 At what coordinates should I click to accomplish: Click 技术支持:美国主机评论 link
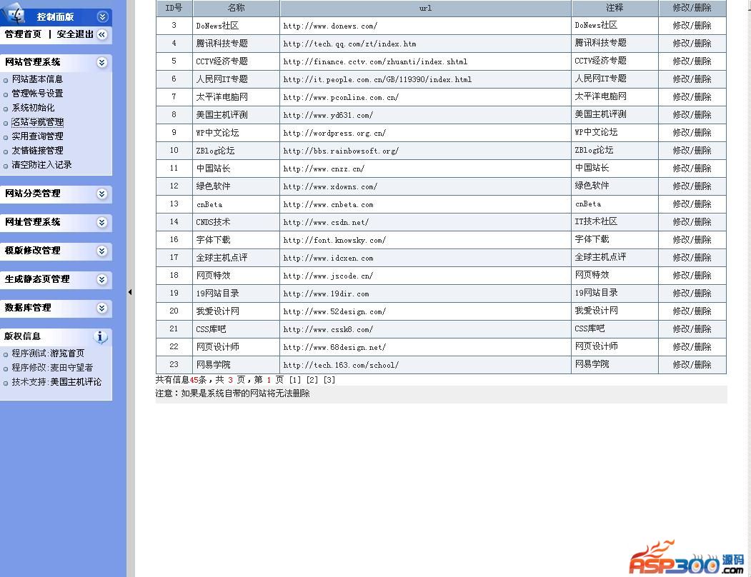click(x=56, y=382)
